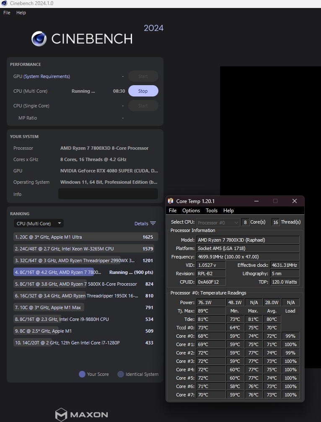Click Core #2 temperature 72°C
321x422 pixels.
pos(211,352)
